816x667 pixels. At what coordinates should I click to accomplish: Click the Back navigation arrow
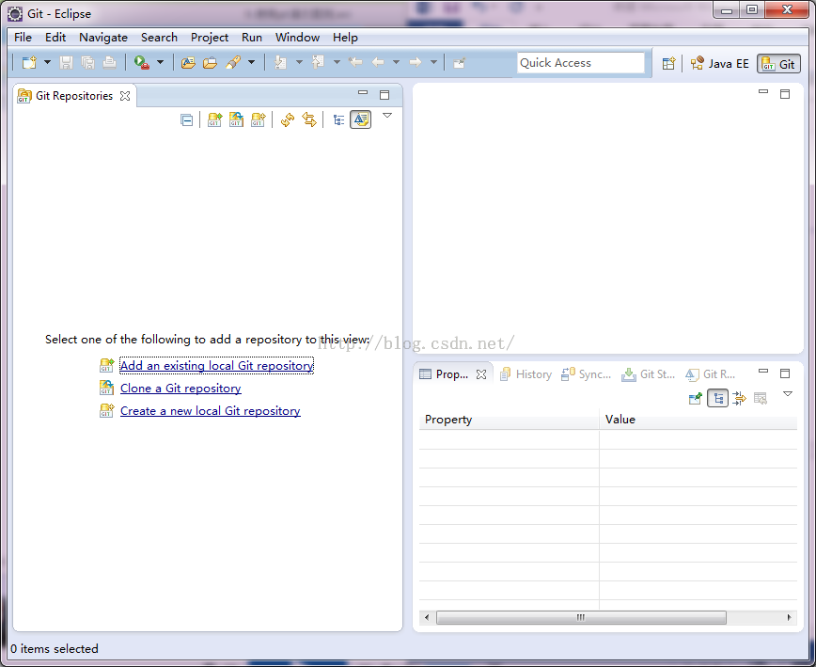tap(378, 63)
